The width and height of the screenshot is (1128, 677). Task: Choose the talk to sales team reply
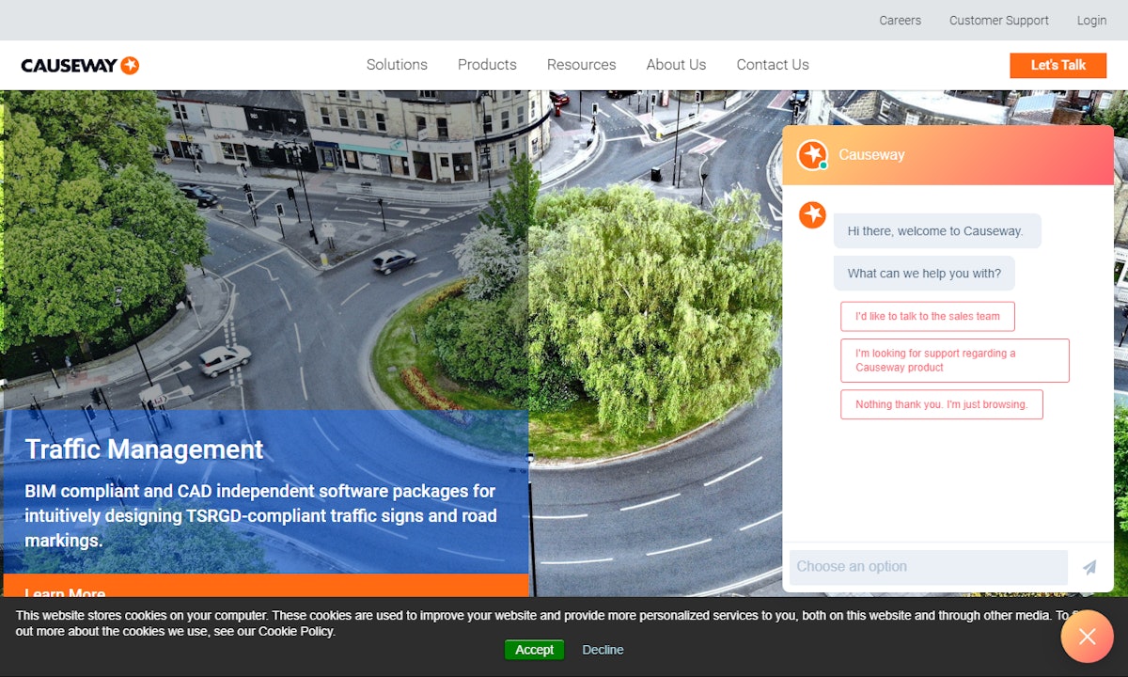tap(927, 316)
